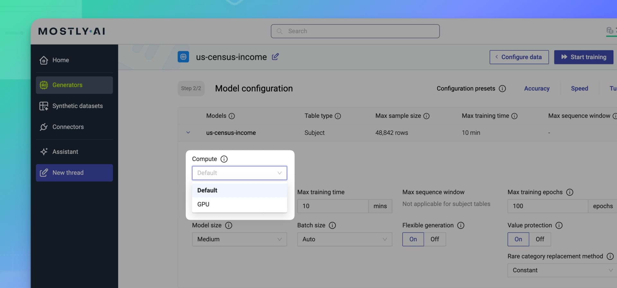Click the Start training button
Image resolution: width=617 pixels, height=288 pixels.
(x=584, y=57)
